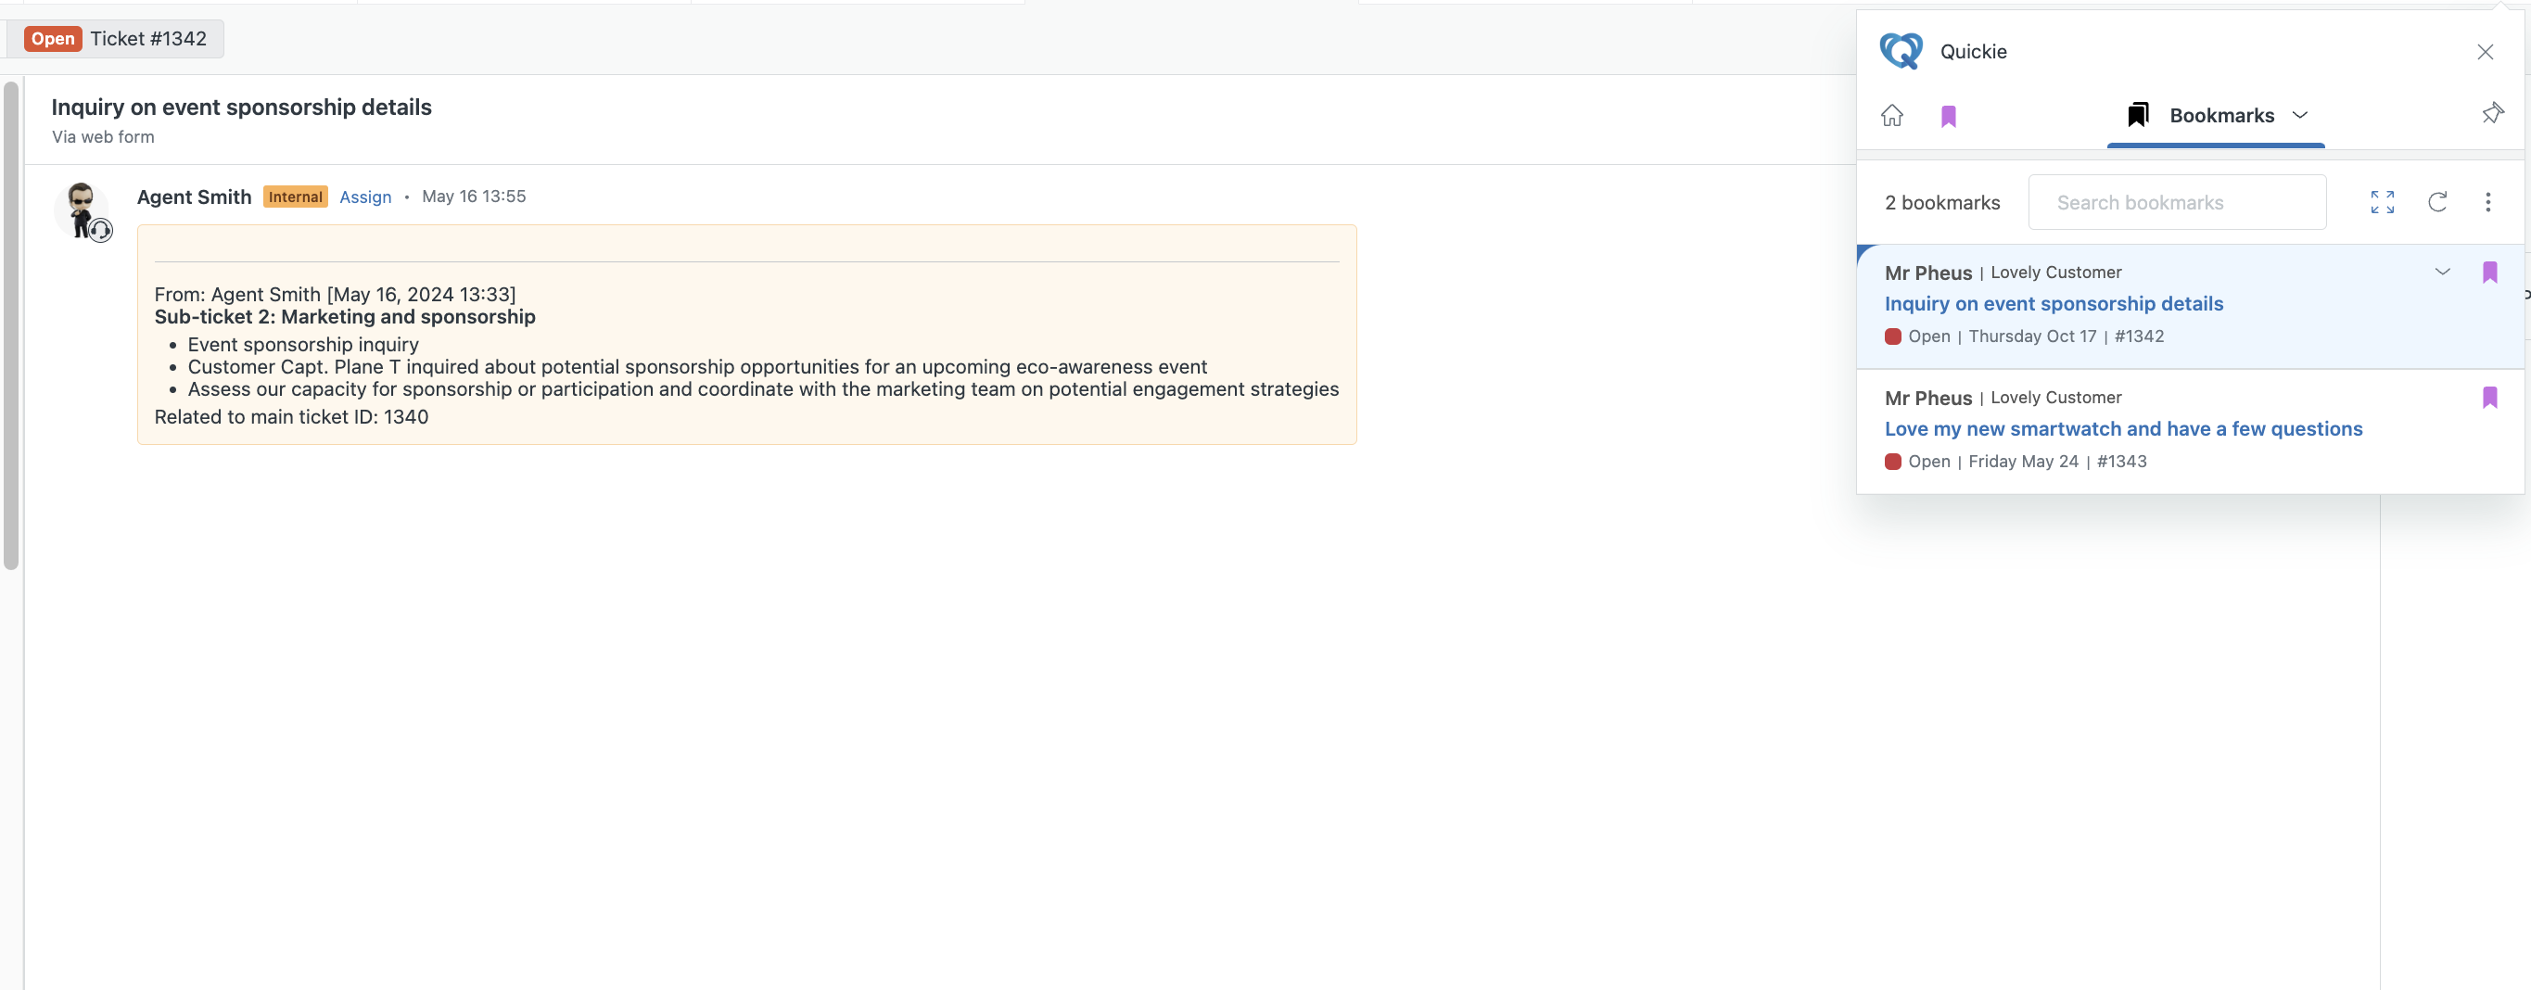Open Inquiry on event sponsorship details bookmark
This screenshot has height=990, width=2531.
pyautogui.click(x=2054, y=303)
